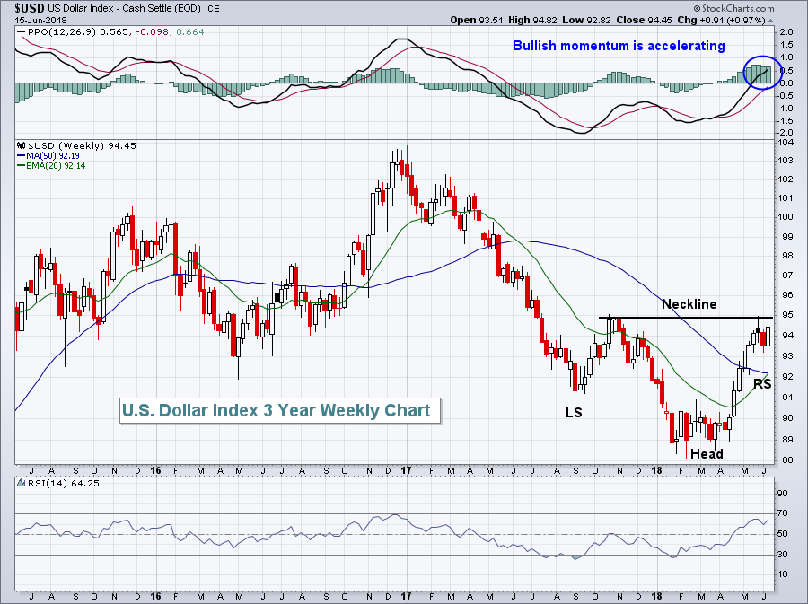Click the 88 price axis label

(787, 460)
